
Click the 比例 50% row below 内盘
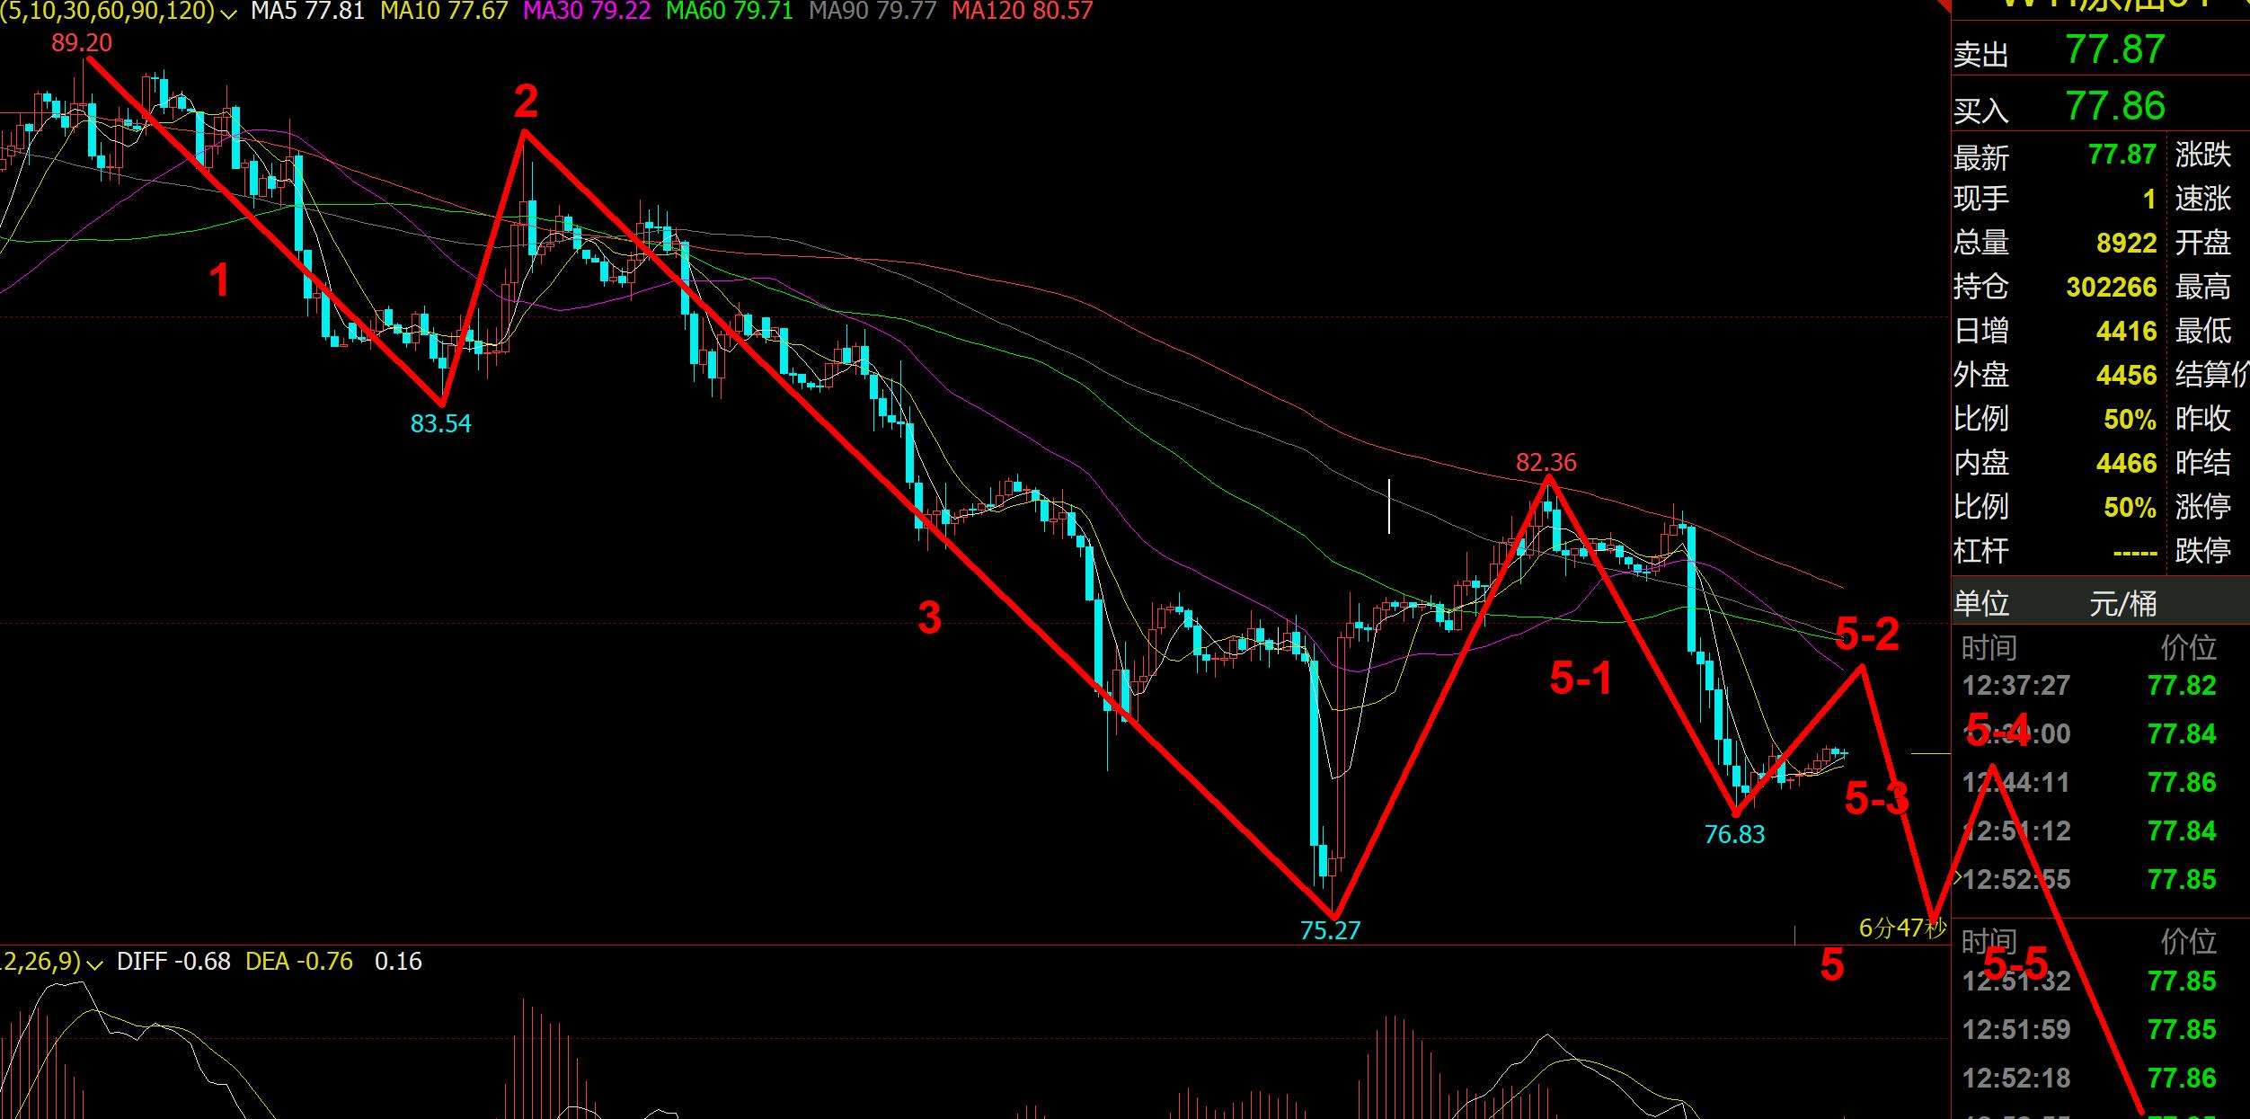coord(2056,507)
